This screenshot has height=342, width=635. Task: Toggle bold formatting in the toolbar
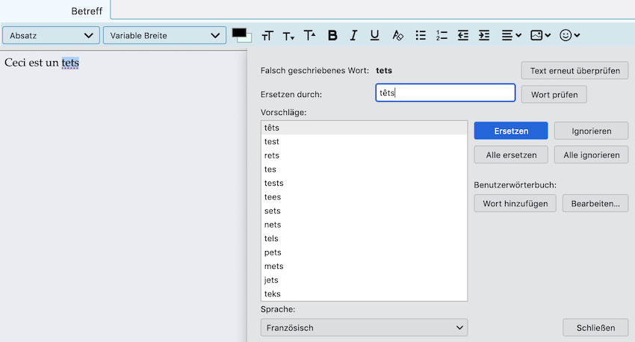pyautogui.click(x=332, y=35)
